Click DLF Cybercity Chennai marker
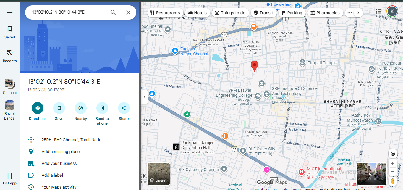The width and height of the screenshot is (403, 190). pyautogui.click(x=224, y=169)
